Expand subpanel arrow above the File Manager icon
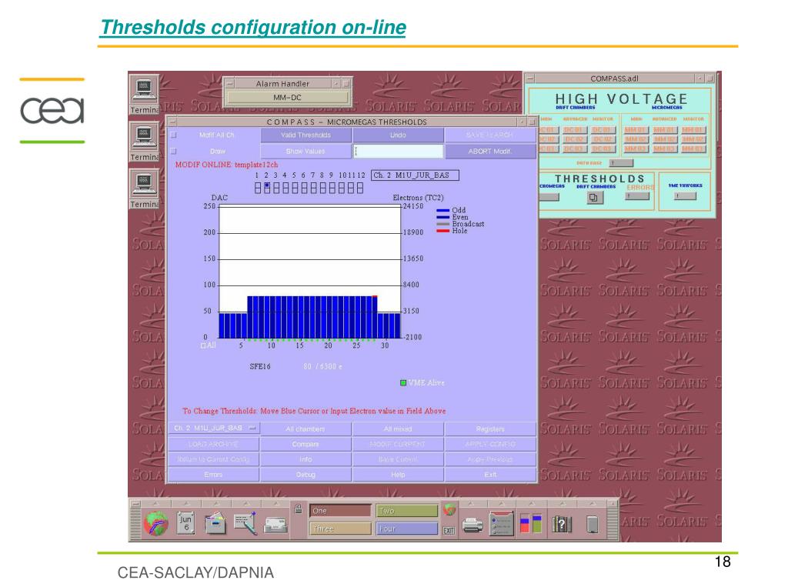 [x=216, y=503]
